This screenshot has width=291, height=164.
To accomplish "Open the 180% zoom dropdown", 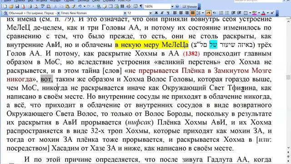I will tap(172, 6).
